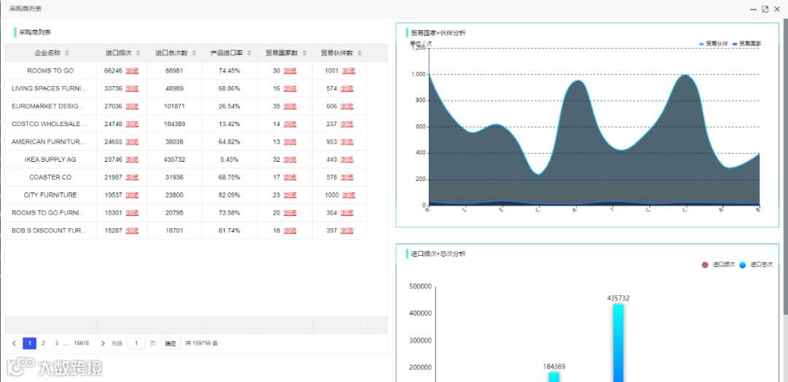788x382 pixels.
Task: Click 确定 button to confirm page jump
Action: 170,343
